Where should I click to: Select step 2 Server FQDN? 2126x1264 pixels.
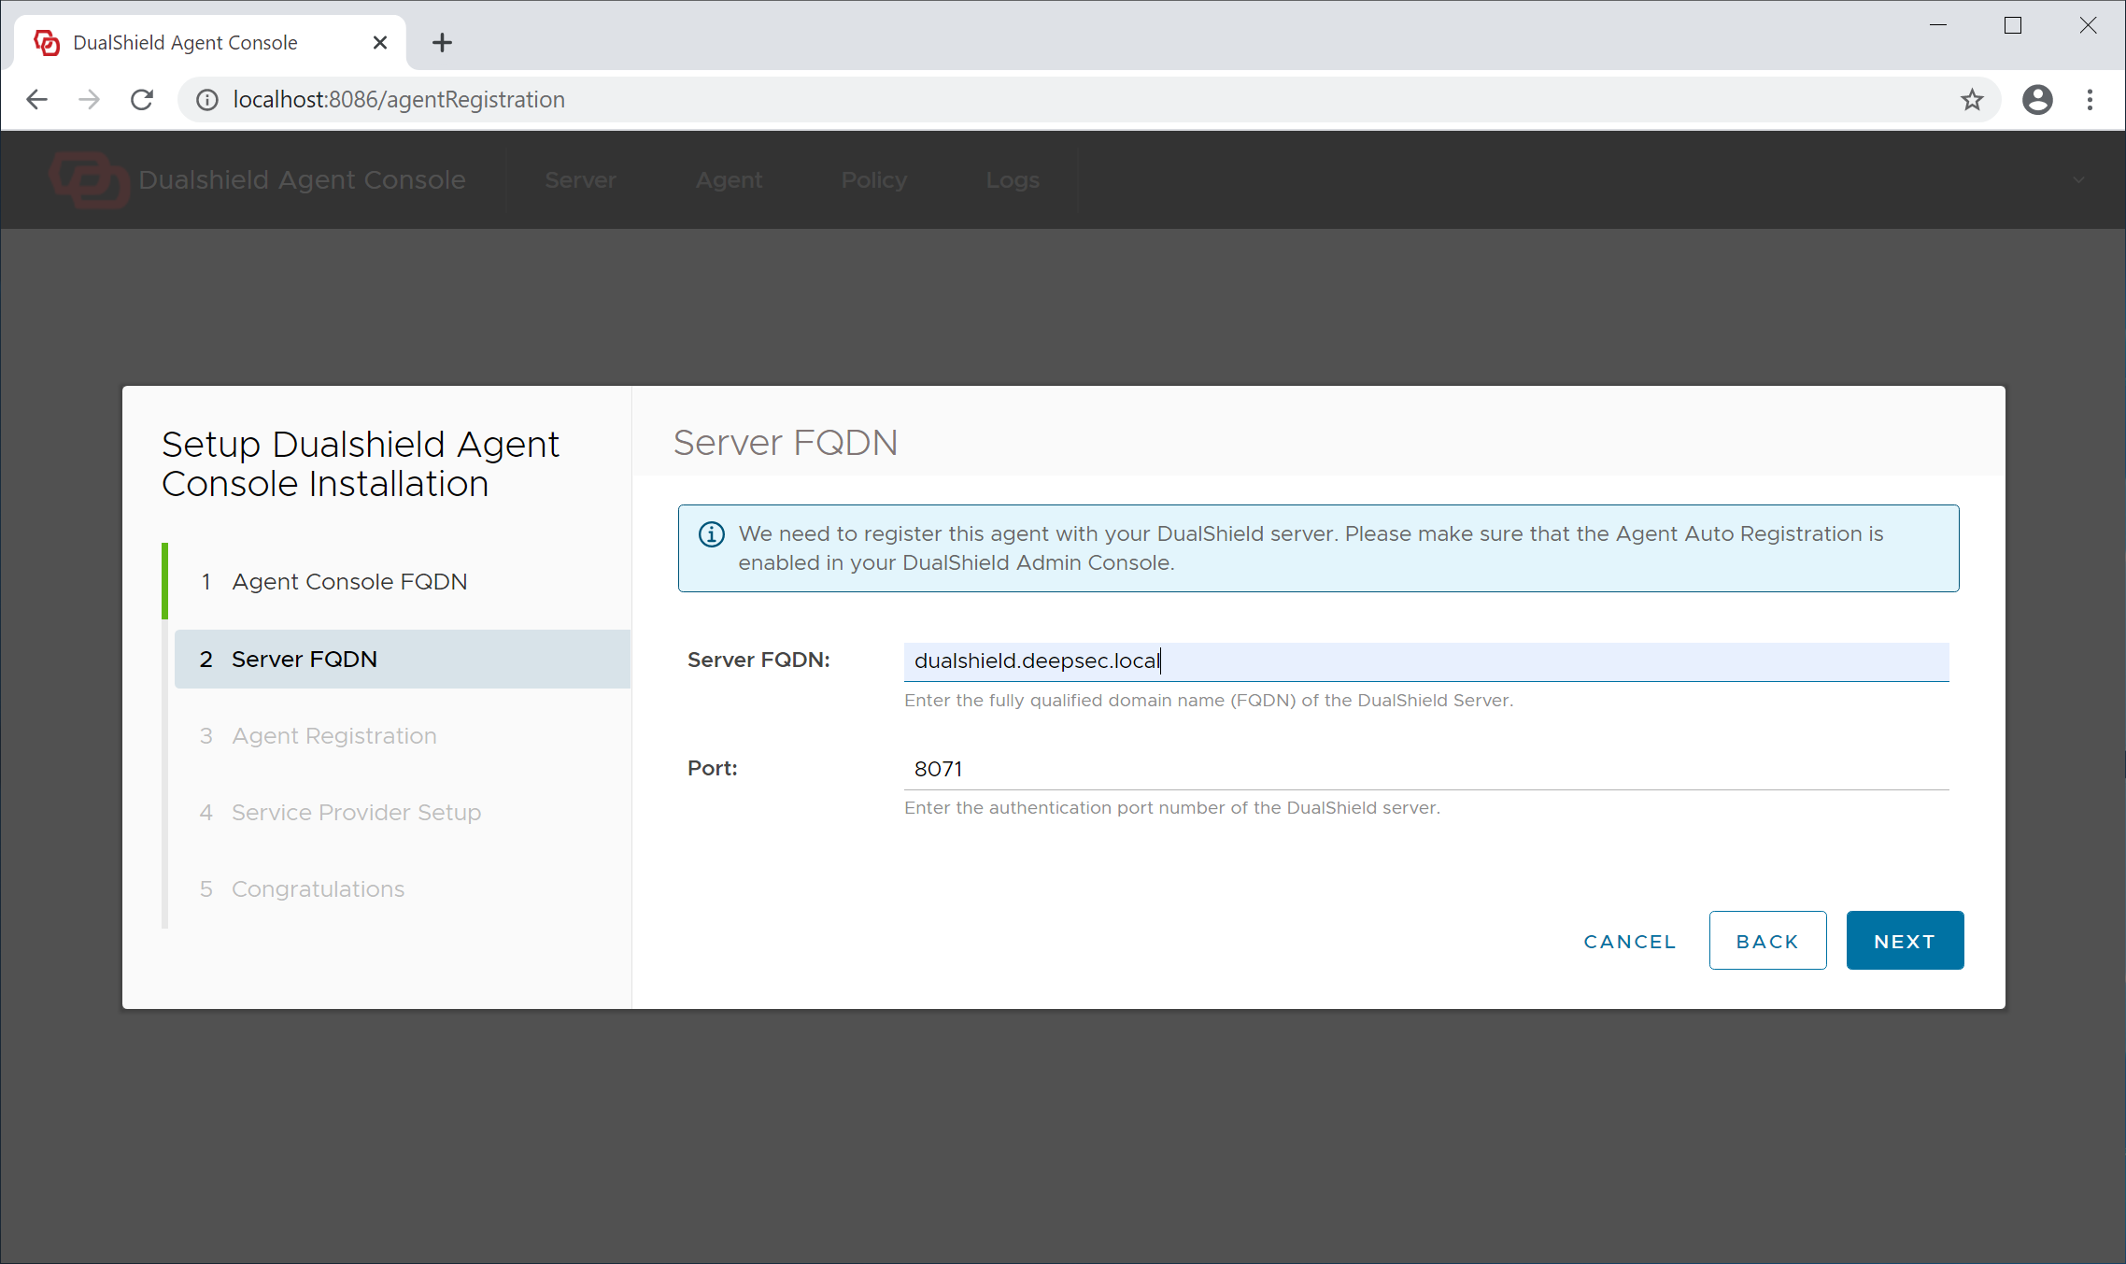point(305,660)
